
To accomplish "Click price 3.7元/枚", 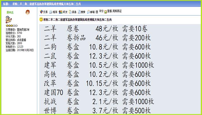I will [105, 111].
